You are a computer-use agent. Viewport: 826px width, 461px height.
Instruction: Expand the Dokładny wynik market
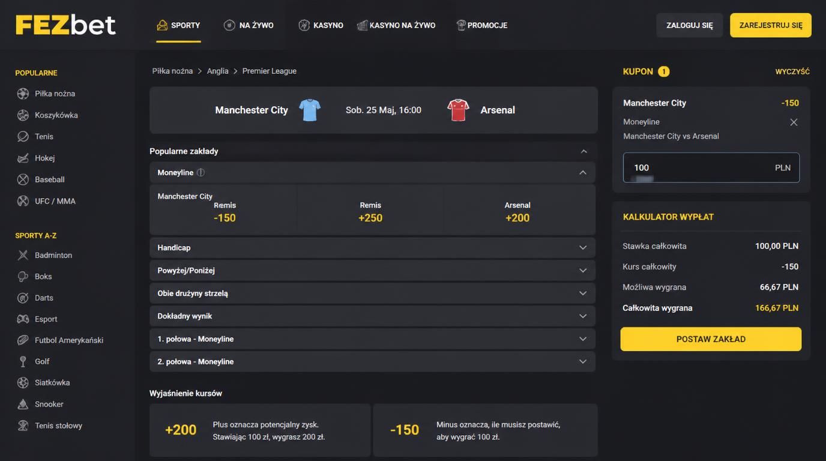372,316
